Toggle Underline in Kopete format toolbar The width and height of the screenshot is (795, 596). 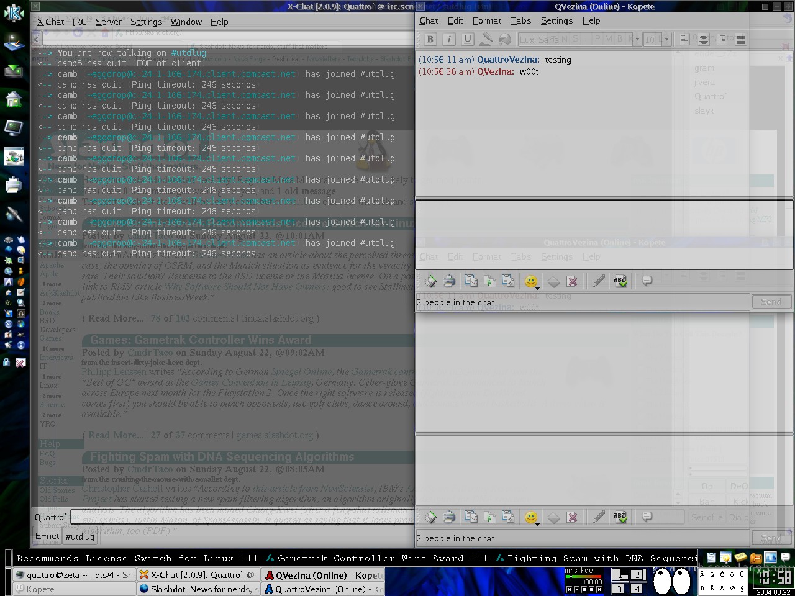tap(468, 39)
